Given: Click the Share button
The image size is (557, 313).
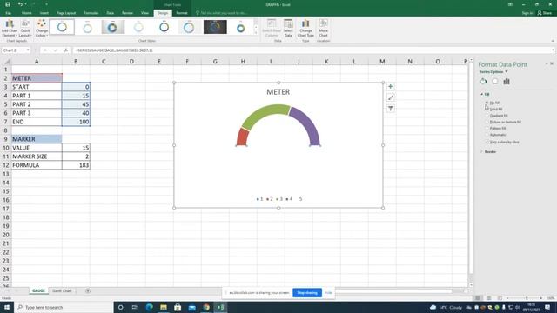Looking at the screenshot, I should [545, 13].
